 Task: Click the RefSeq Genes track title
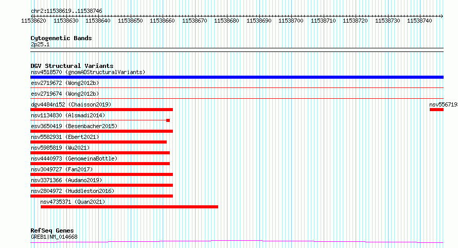52,231
